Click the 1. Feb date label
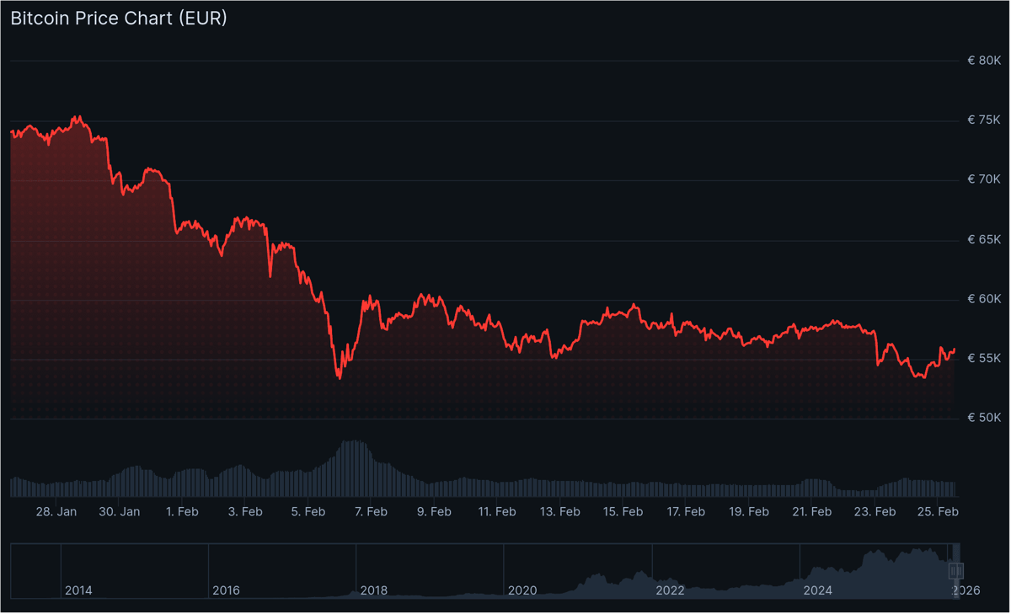 pyautogui.click(x=182, y=511)
